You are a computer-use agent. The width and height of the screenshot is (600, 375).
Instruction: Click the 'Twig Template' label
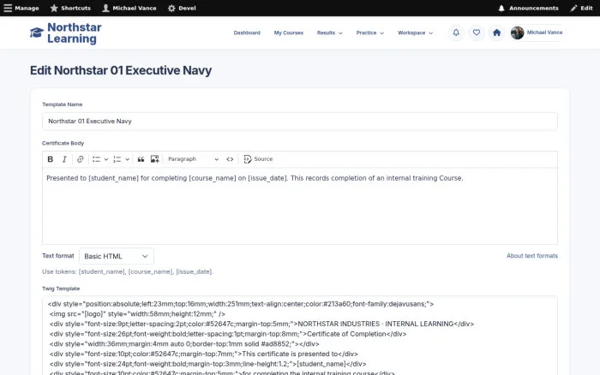tap(61, 289)
